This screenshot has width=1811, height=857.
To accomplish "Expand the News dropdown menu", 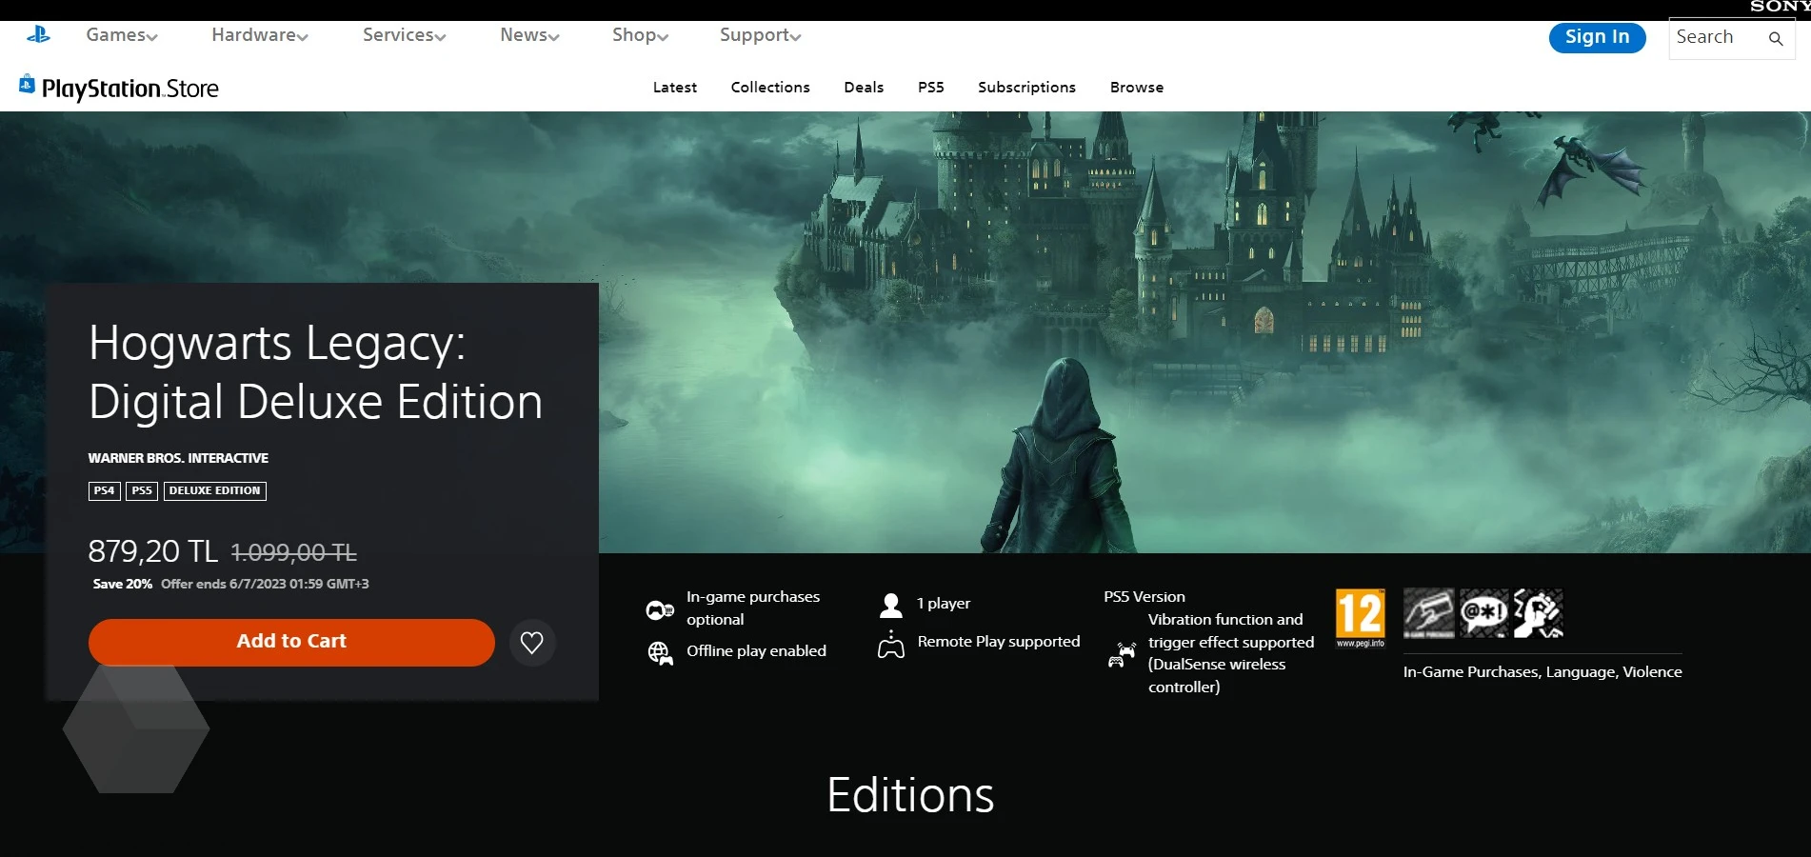I will pyautogui.click(x=530, y=35).
